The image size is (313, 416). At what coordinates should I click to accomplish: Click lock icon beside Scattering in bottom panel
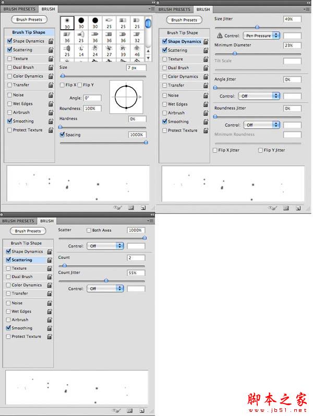point(50,260)
